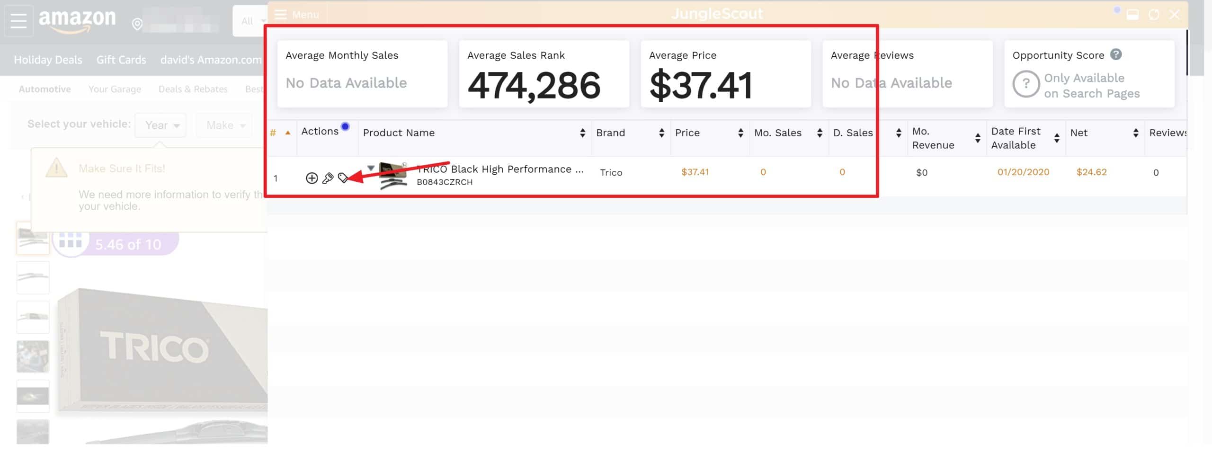Click the B0843CZRCH ASIN text

(x=445, y=182)
